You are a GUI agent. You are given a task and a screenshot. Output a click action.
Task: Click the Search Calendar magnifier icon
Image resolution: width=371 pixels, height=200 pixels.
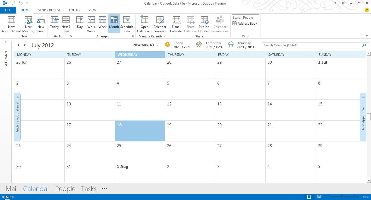(364, 45)
